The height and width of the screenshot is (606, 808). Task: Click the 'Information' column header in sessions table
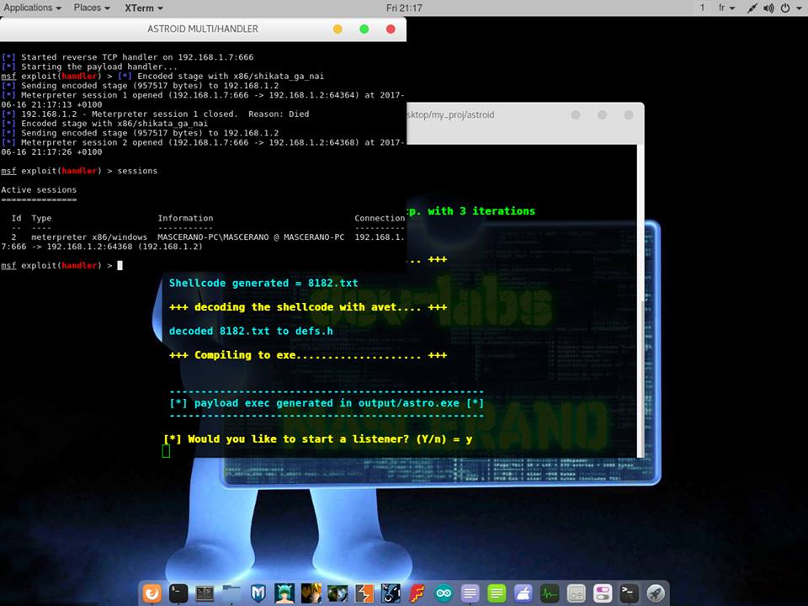[185, 218]
